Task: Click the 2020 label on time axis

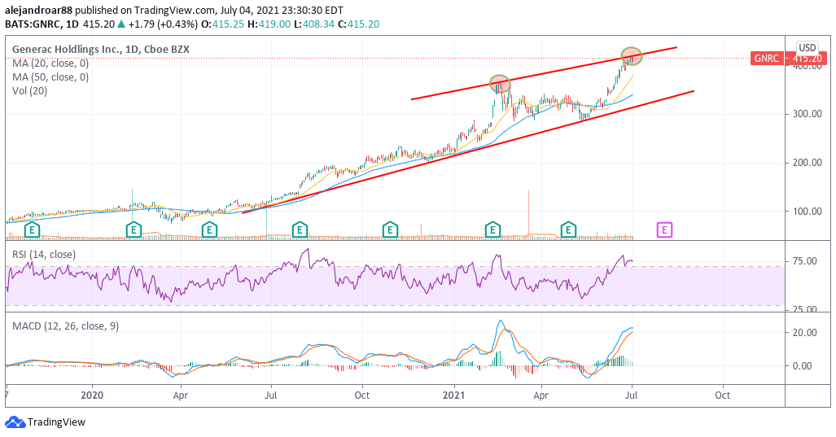Action: [x=92, y=395]
